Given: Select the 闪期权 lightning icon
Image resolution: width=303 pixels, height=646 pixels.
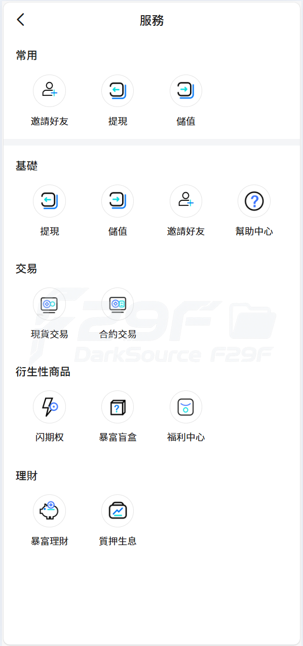Looking at the screenshot, I should coord(49,407).
